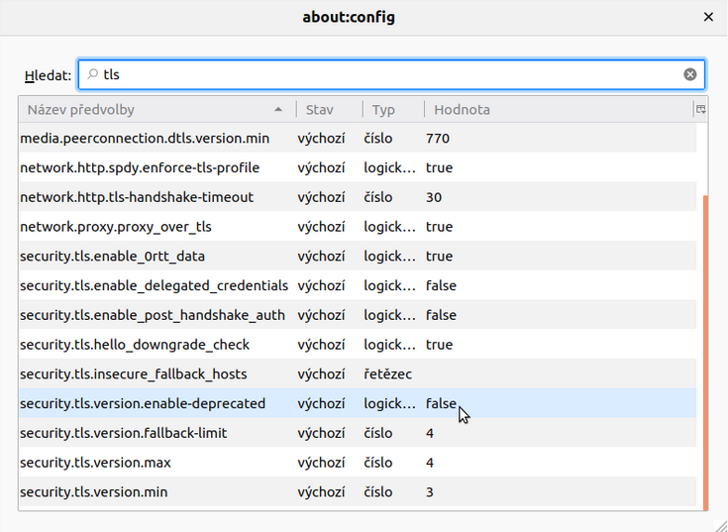The image size is (728, 532).
Task: Select the security.tls.version.max preference row
Action: [x=96, y=463]
